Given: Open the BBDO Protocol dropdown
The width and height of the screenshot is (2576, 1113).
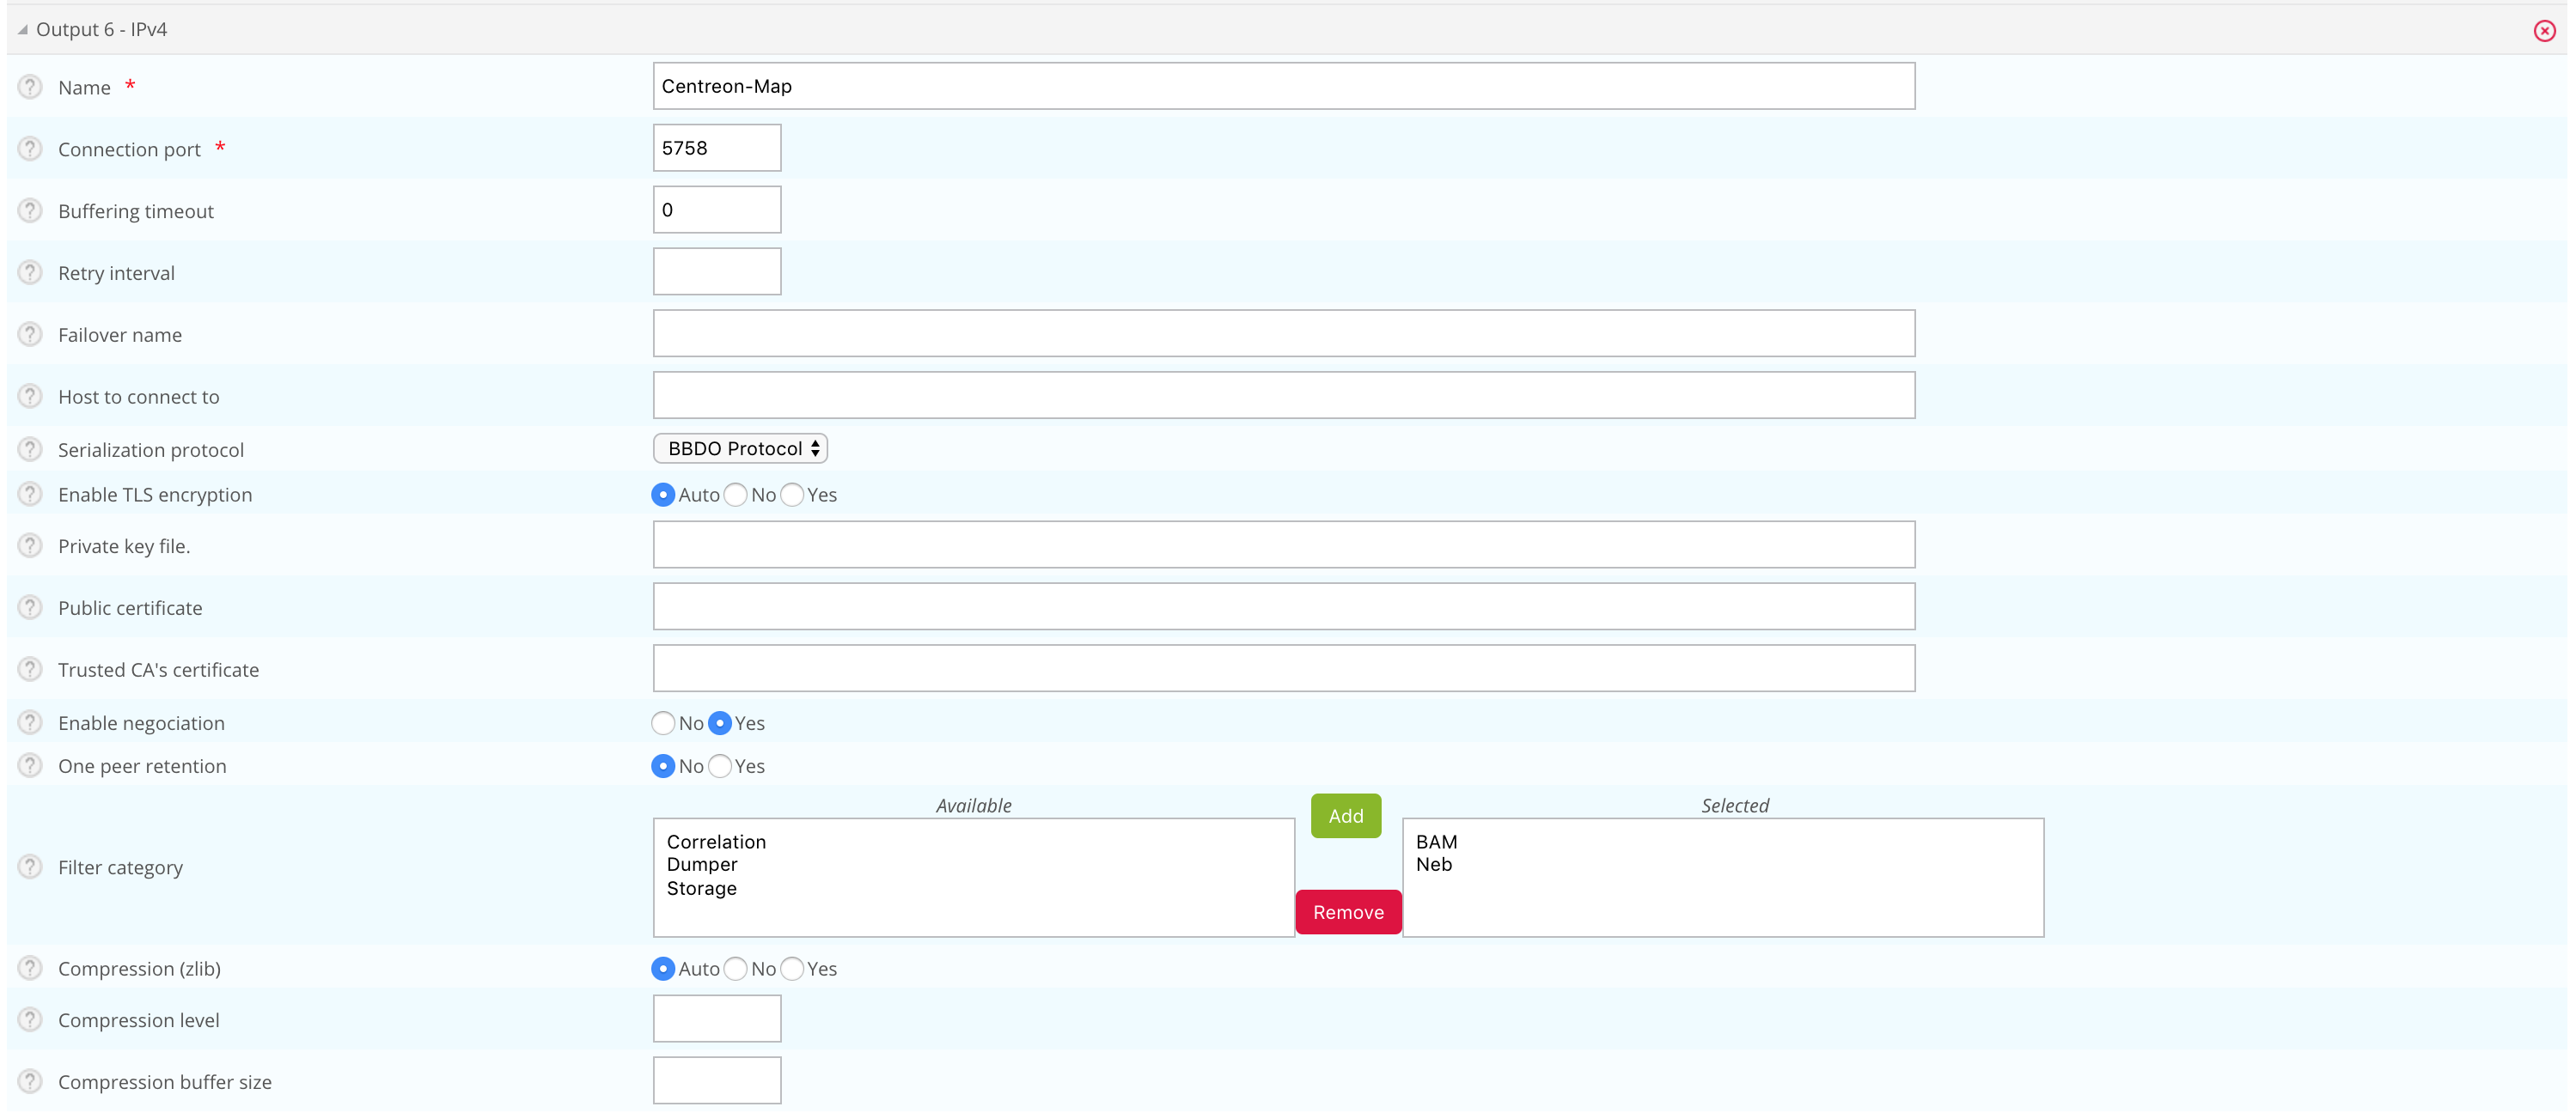Looking at the screenshot, I should 740,448.
